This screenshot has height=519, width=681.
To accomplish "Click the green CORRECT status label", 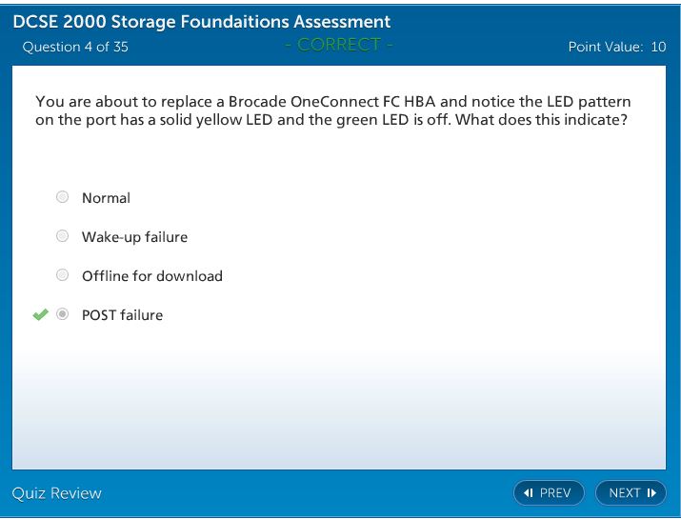I will [x=338, y=45].
